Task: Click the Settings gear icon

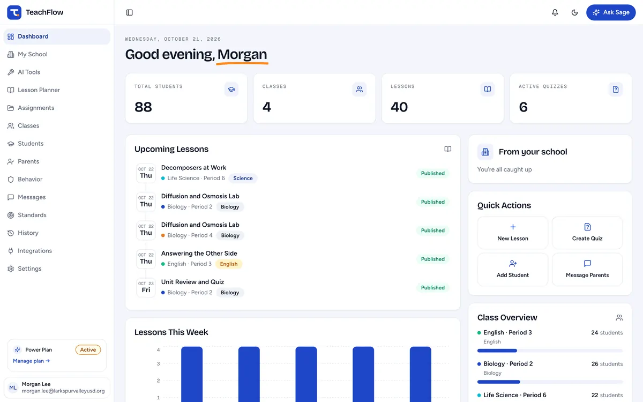Action: coord(11,269)
